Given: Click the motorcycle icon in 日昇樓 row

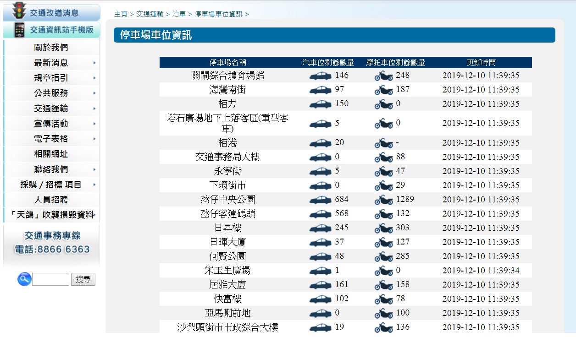Looking at the screenshot, I should (383, 228).
